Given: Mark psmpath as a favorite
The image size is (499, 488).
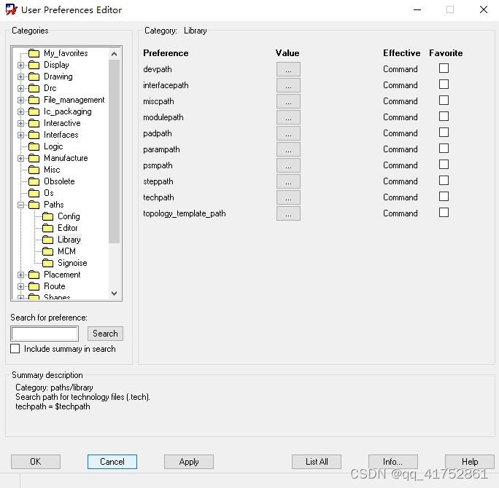Looking at the screenshot, I should tap(444, 165).
